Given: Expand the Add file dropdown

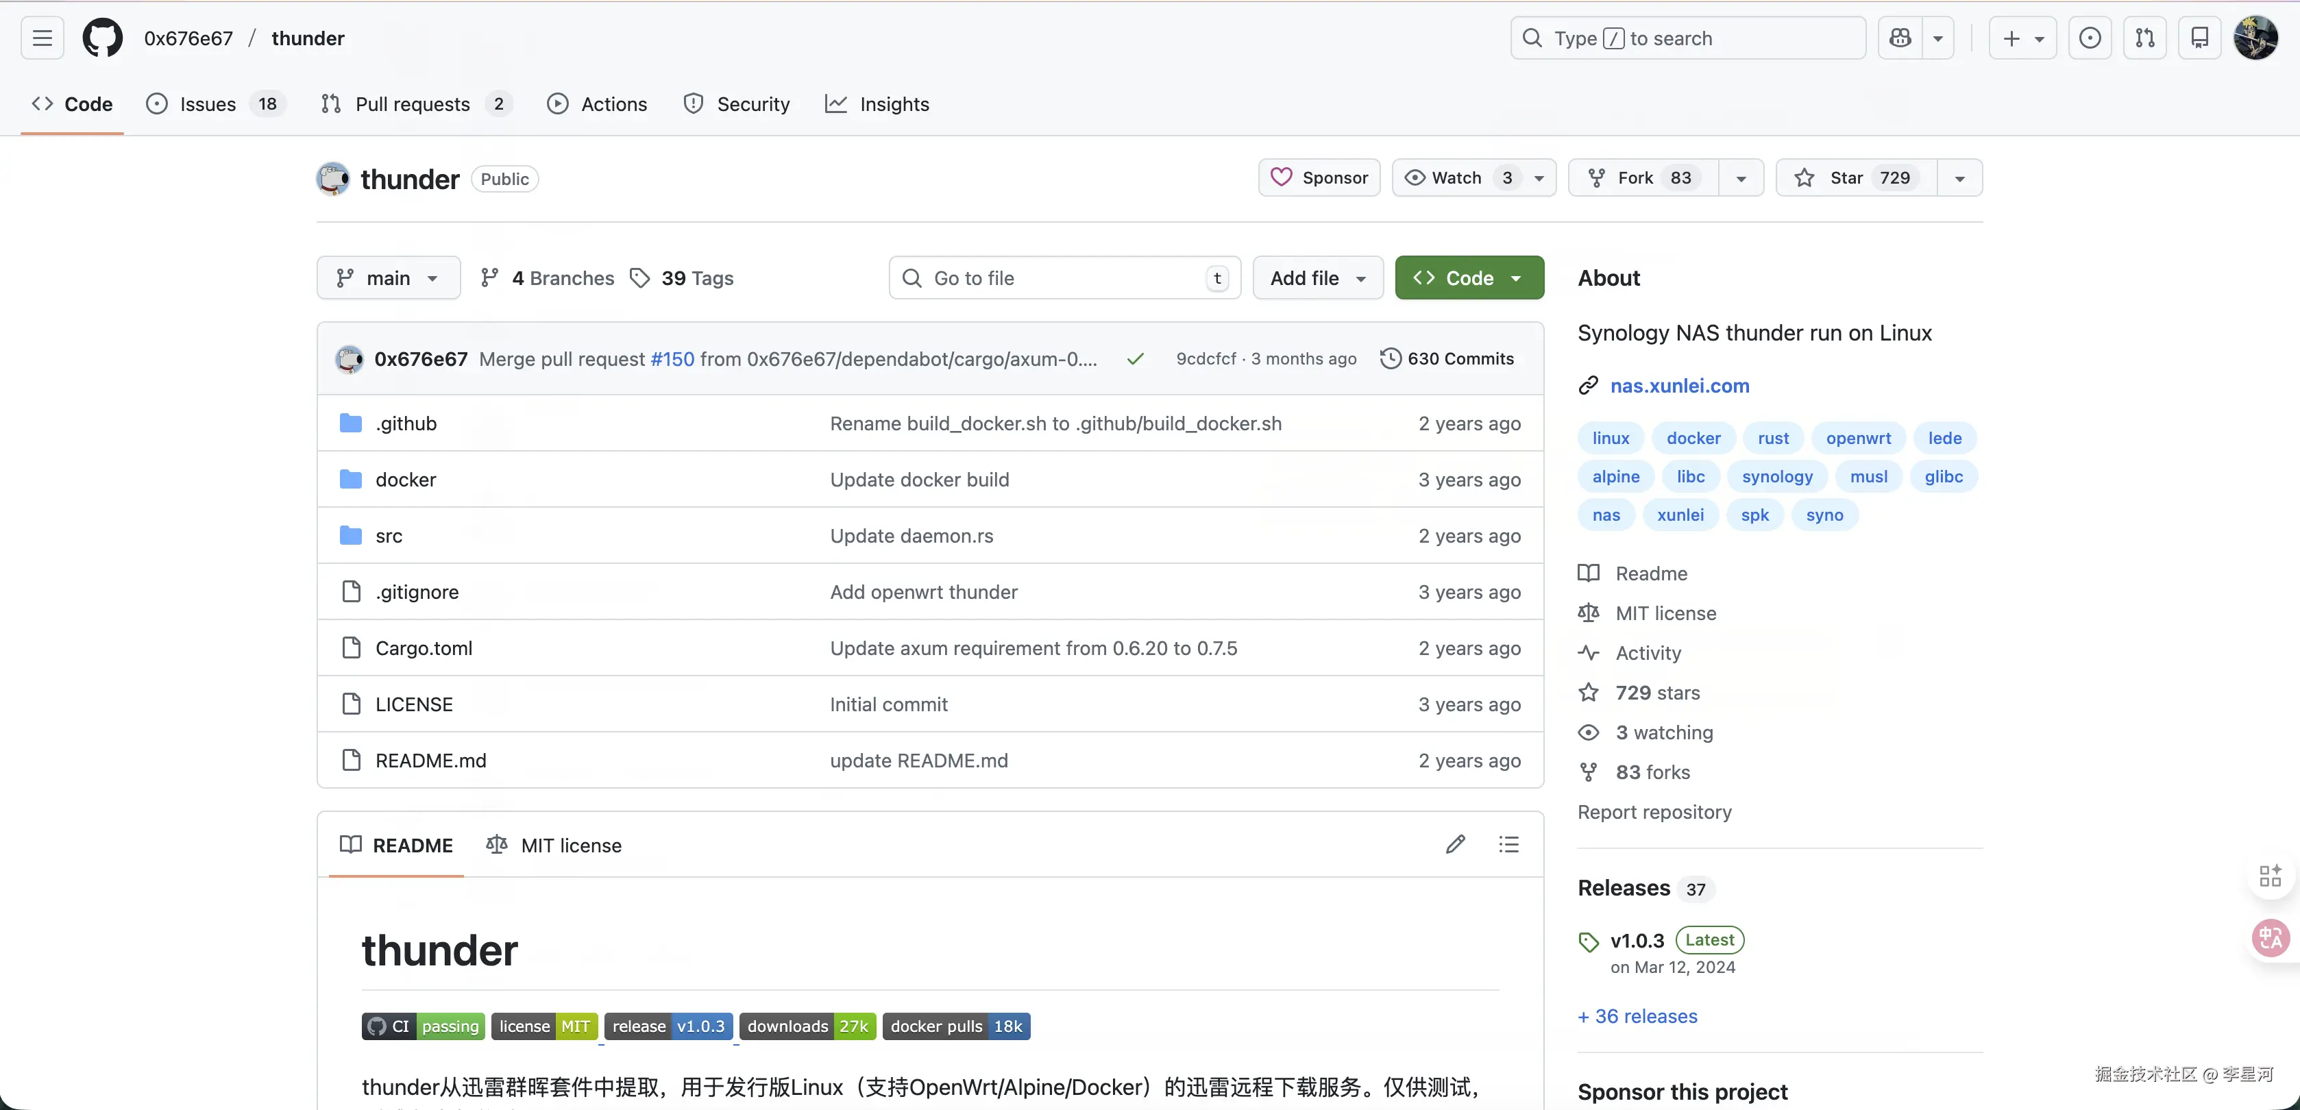Looking at the screenshot, I should (x=1318, y=277).
